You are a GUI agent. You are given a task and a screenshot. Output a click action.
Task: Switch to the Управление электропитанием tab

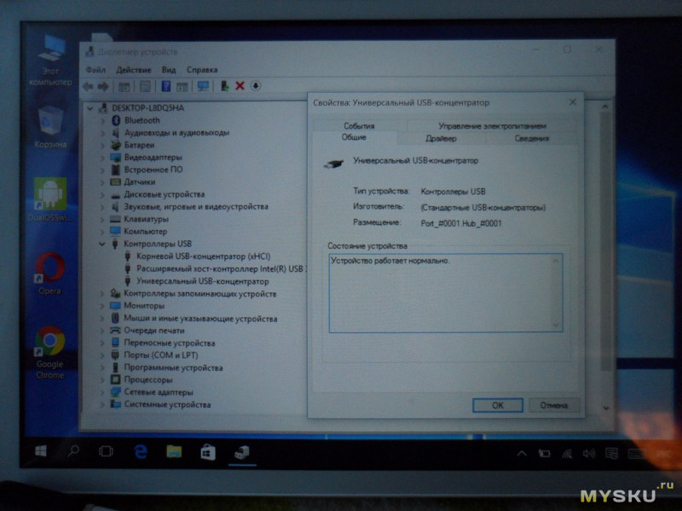point(493,126)
